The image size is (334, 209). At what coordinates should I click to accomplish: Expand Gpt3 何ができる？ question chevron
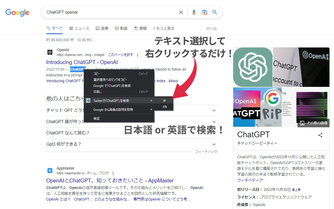[214, 144]
